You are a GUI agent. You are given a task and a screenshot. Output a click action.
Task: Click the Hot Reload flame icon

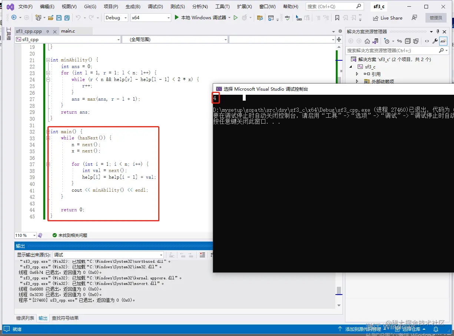click(x=244, y=17)
